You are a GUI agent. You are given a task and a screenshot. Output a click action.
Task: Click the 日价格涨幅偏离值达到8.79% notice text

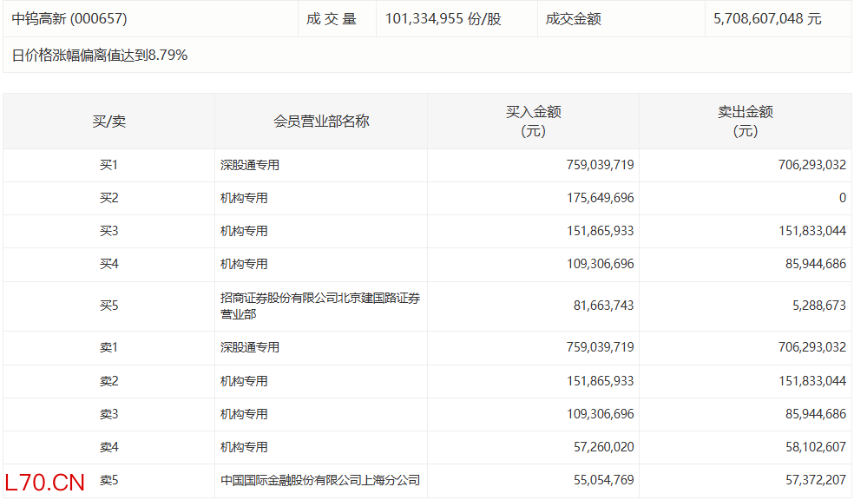pos(100,56)
